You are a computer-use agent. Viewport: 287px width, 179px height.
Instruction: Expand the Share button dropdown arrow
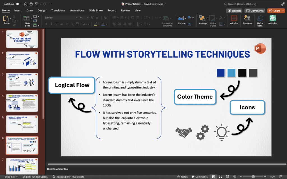tap(283, 11)
